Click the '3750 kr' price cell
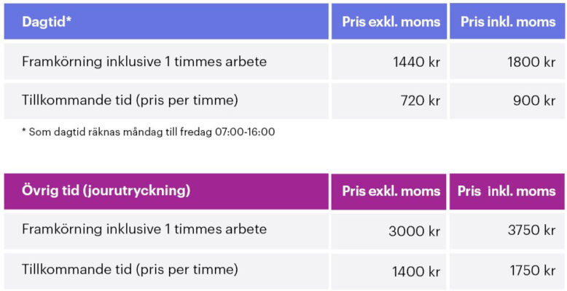The width and height of the screenshot is (567, 291). (x=530, y=231)
